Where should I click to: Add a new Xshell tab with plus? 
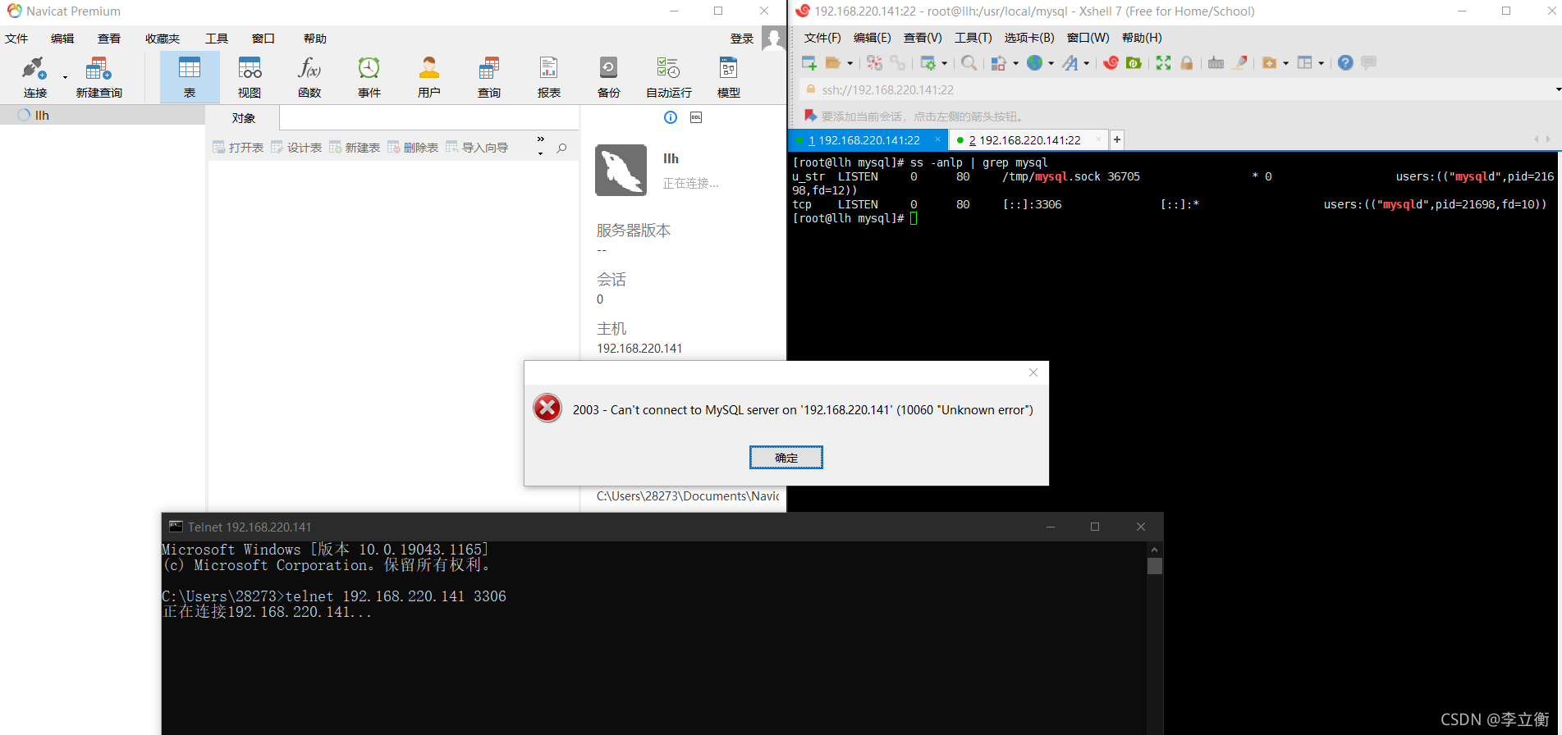point(1116,140)
